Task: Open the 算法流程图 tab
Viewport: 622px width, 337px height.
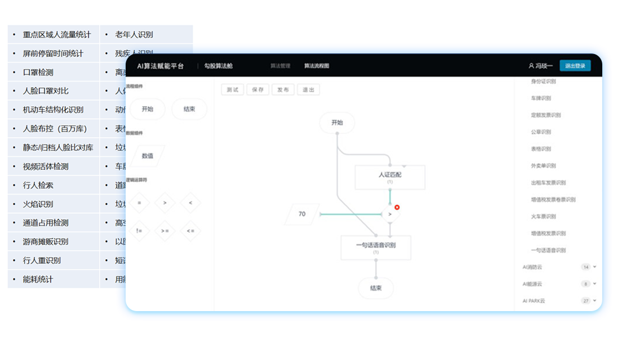Action: click(317, 66)
